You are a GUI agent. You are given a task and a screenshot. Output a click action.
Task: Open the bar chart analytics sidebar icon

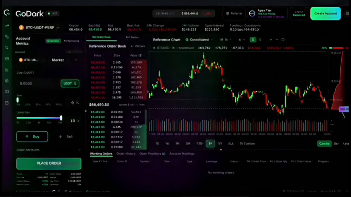click(x=7, y=70)
